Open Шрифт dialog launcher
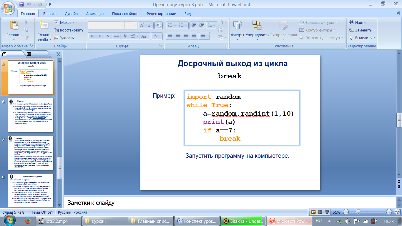The width and height of the screenshot is (402, 226). pyautogui.click(x=161, y=46)
